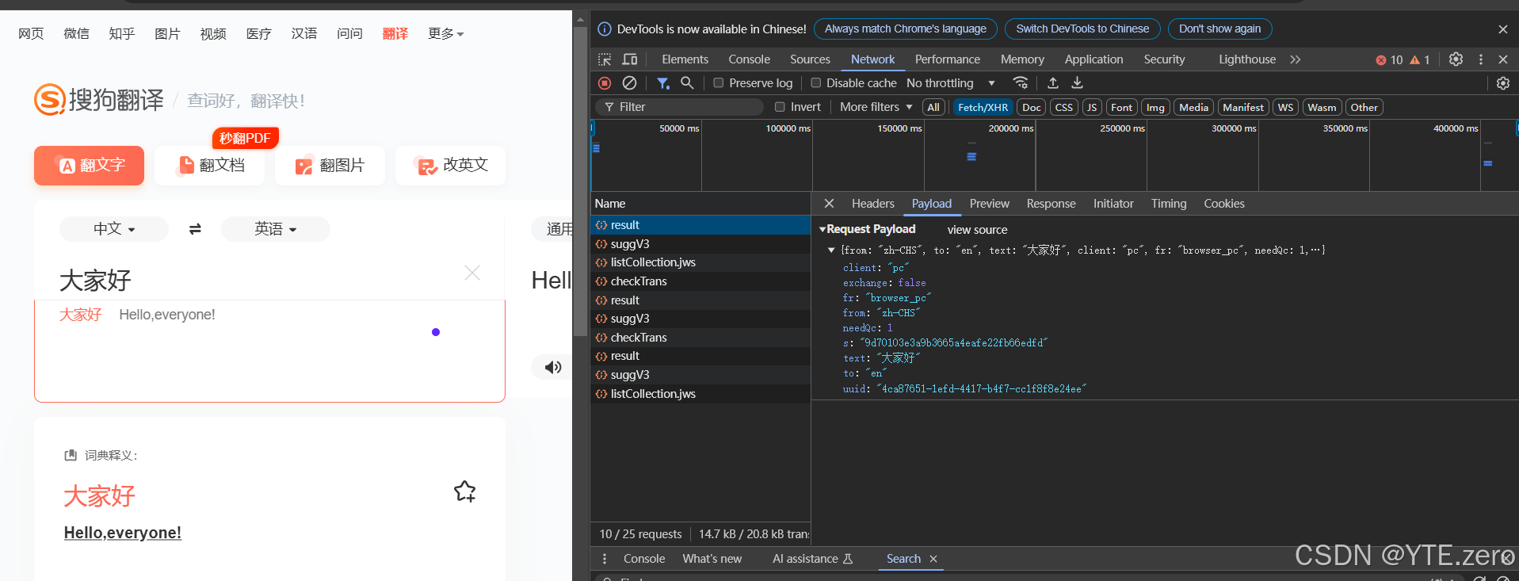Viewport: 1519px width, 581px height.
Task: Open the Preview request tab
Action: pyautogui.click(x=990, y=204)
